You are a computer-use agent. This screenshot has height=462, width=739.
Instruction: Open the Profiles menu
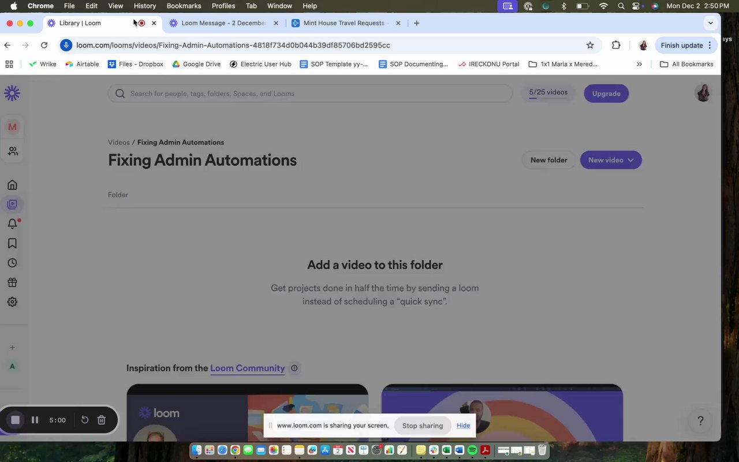click(x=223, y=6)
